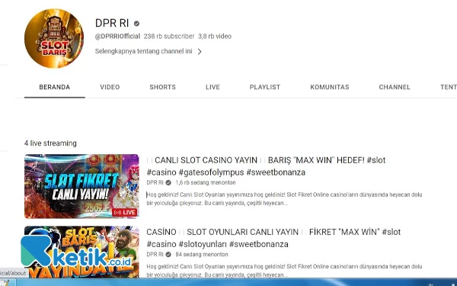
Task: Click verified badge under first live video
Action: (x=168, y=183)
